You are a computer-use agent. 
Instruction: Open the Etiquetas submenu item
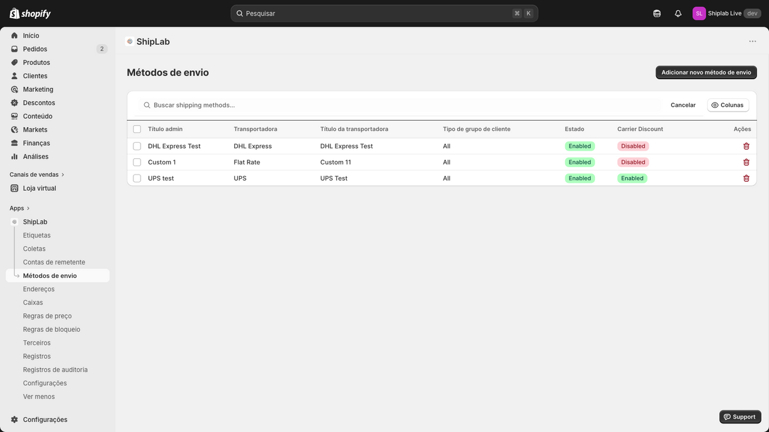coord(37,235)
